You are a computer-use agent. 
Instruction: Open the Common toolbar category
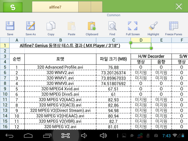[113, 15]
